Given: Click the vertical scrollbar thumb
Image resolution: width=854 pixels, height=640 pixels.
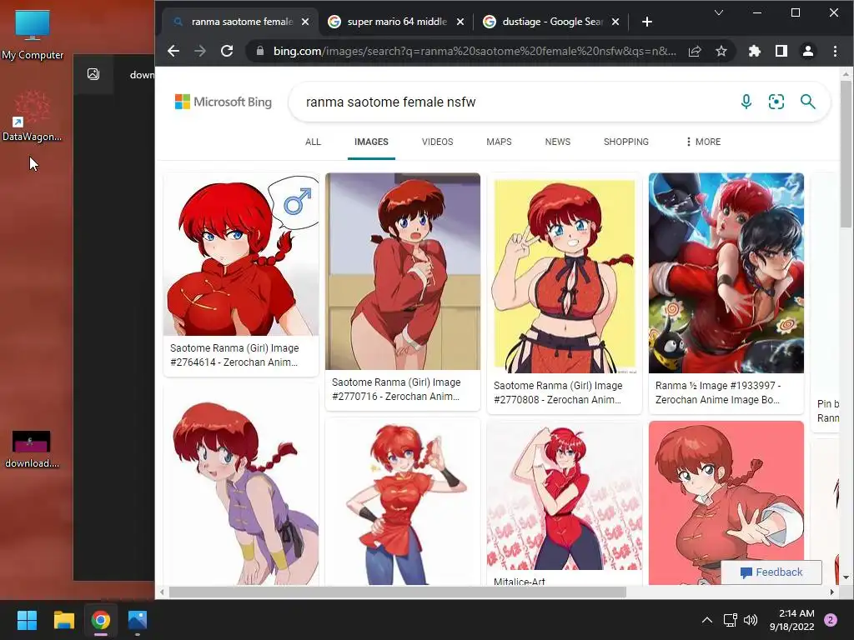Looking at the screenshot, I should coord(846,154).
